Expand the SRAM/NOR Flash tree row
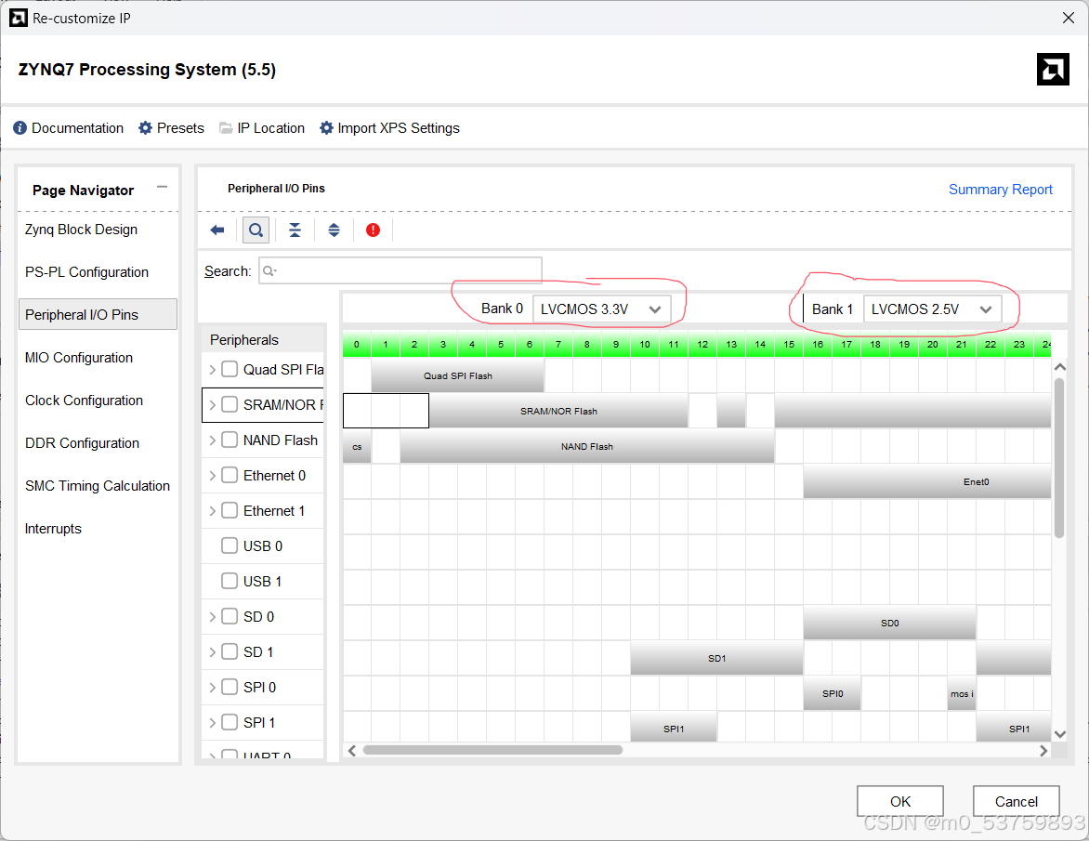Screen dimensions: 1089x841 [213, 405]
